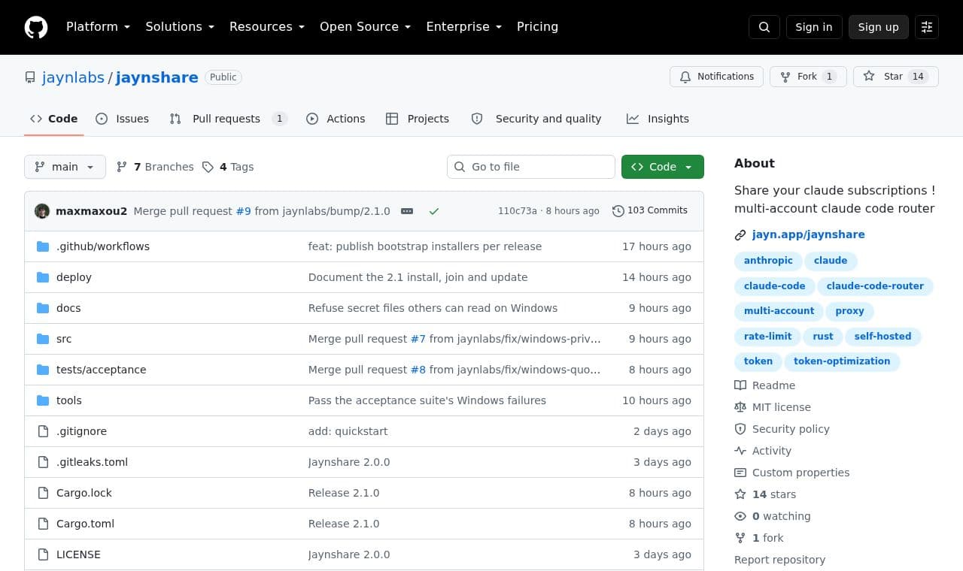
Task: Open the Enterprise dropdown
Action: [464, 27]
